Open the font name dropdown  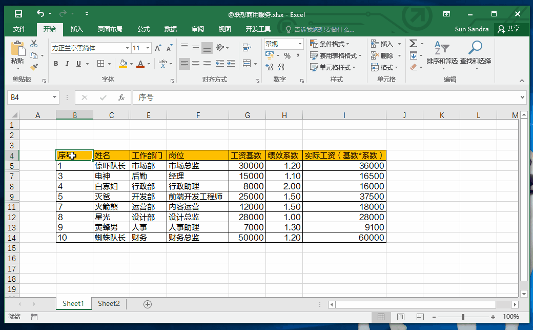[x=128, y=48]
